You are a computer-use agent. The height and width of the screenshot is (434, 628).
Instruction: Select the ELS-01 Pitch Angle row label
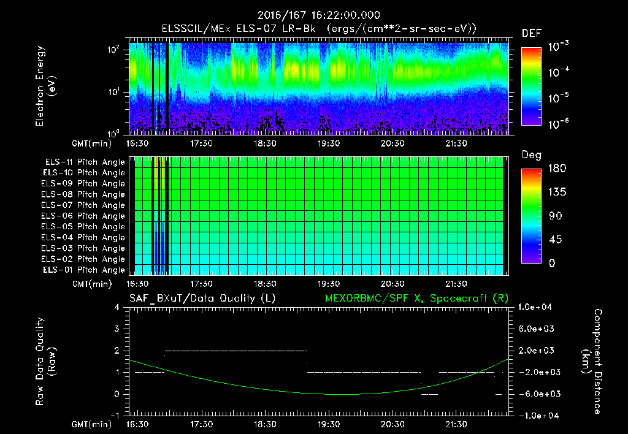84,270
